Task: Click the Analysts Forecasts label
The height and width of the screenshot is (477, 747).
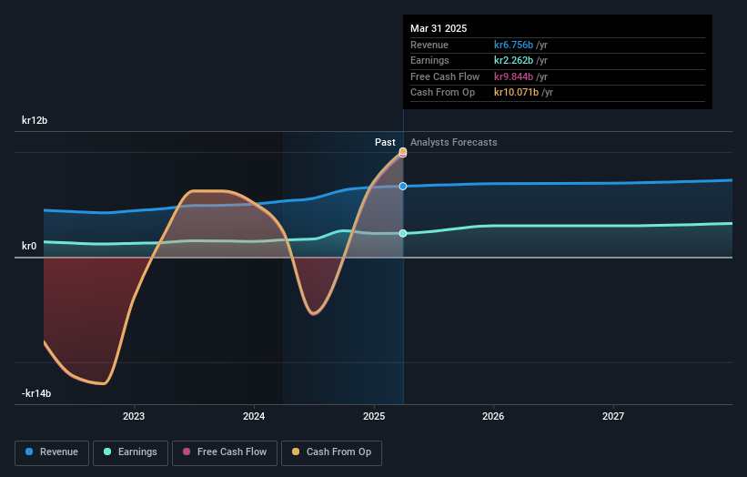Action: 453,143
